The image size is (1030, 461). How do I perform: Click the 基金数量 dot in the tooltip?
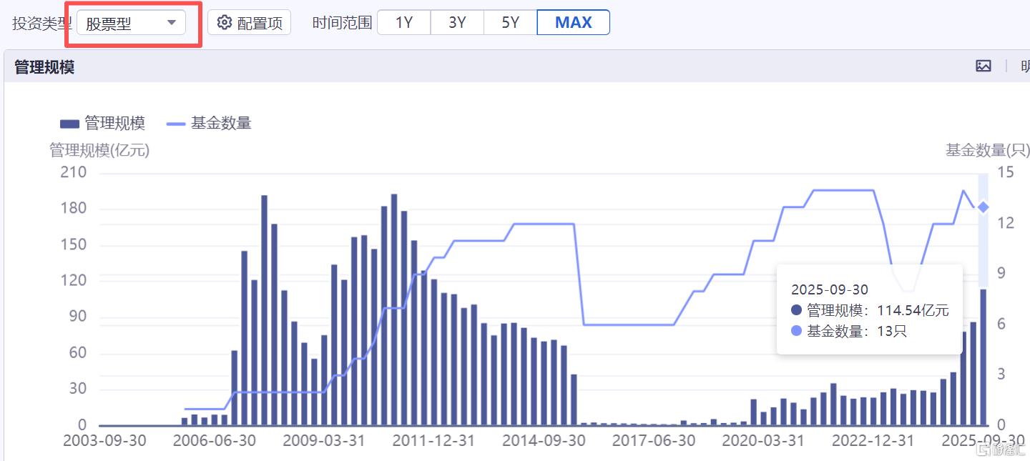point(797,331)
